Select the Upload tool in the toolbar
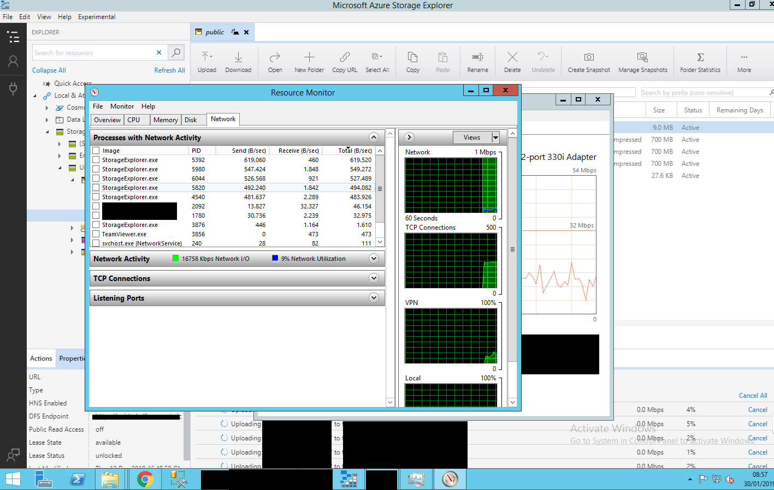This screenshot has width=774, height=490. tap(206, 61)
